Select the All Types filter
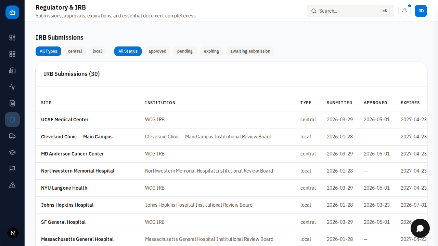 pyautogui.click(x=48, y=51)
